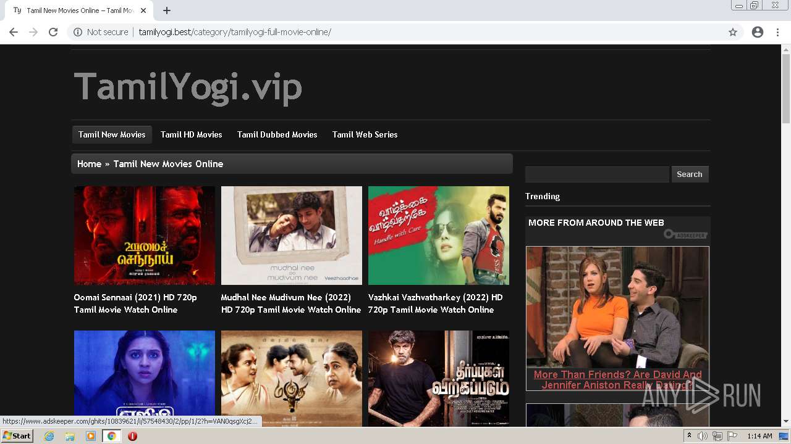Close the Tamil New Movies Online tab

(143, 10)
